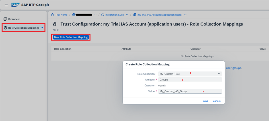The height and width of the screenshot is (121, 269).
Task: Expand the Integration Suite breadcrumb dropdown
Action: click(x=127, y=15)
